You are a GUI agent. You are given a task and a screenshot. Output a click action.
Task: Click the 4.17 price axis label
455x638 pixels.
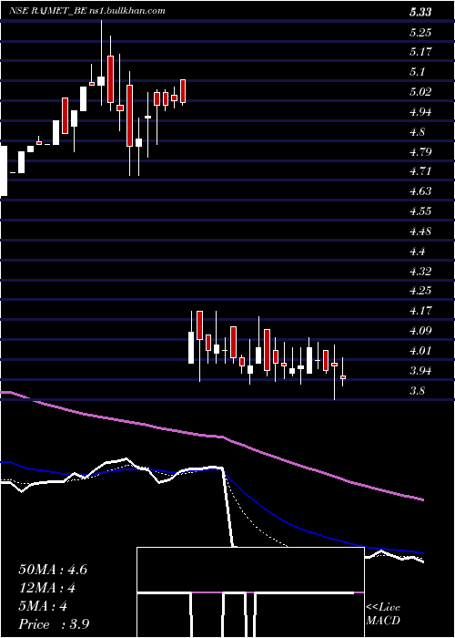pyautogui.click(x=420, y=311)
